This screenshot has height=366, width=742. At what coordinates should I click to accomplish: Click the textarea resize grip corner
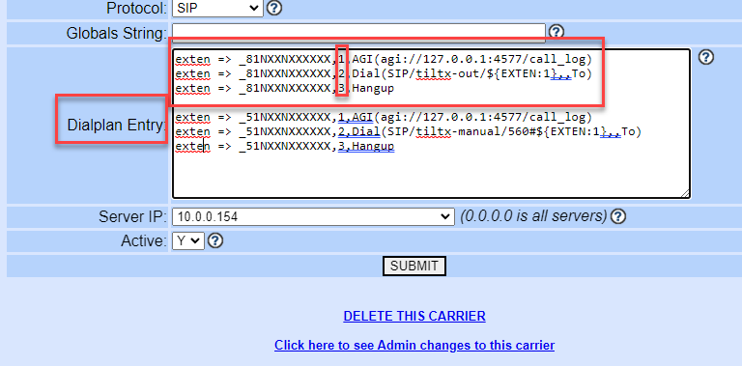[686, 193]
